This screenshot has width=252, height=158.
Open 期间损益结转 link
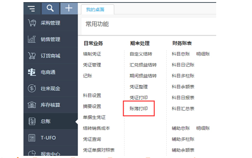point(143,76)
